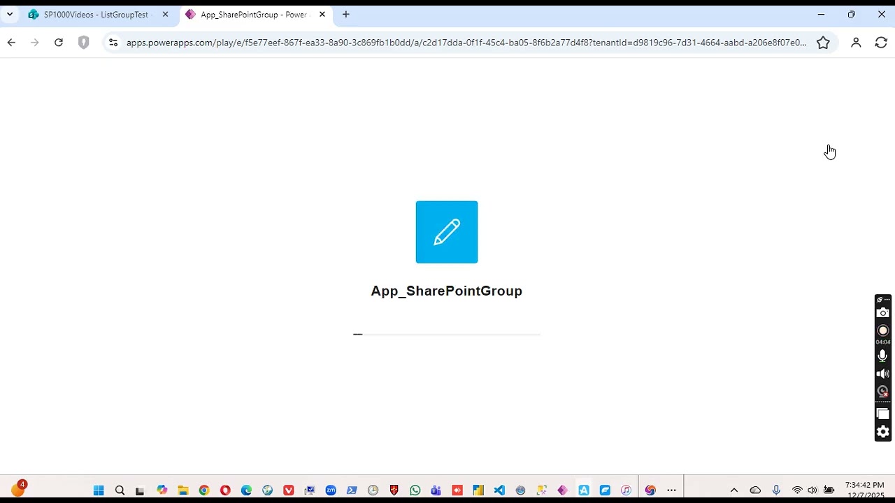Close the App_SharePointGroup browser tab
The width and height of the screenshot is (895, 503).
pyautogui.click(x=322, y=15)
